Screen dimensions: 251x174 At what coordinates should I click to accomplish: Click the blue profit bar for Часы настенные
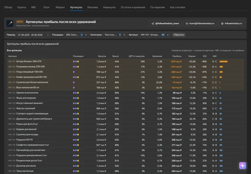tap(221, 171)
